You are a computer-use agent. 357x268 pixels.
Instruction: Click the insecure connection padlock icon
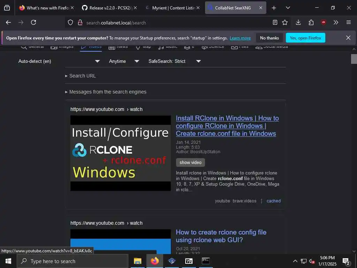[x=80, y=23]
